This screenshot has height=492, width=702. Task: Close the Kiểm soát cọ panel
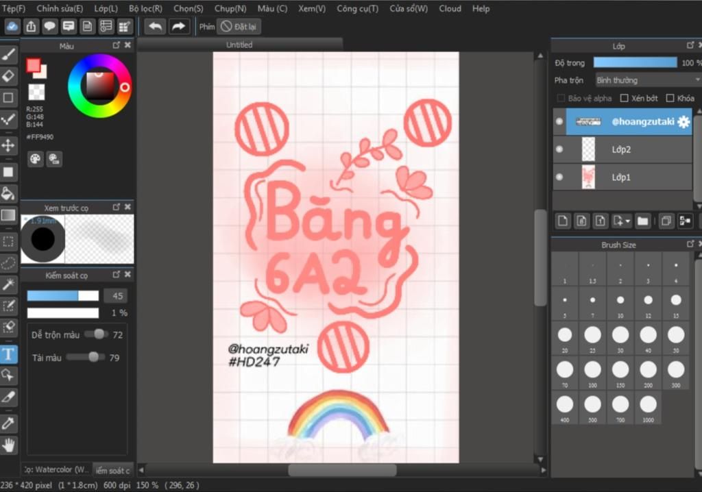[x=128, y=274]
